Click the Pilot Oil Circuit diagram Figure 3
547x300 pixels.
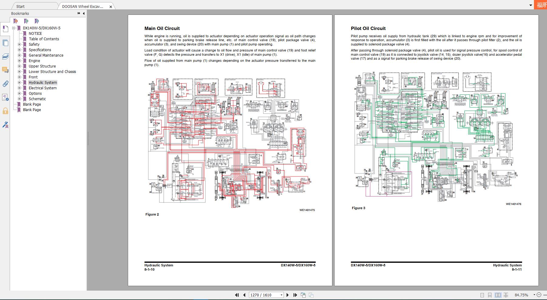[x=436, y=137]
